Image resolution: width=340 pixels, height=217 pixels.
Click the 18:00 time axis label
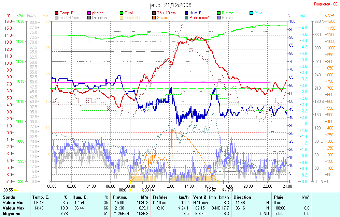pyautogui.click(x=229, y=186)
